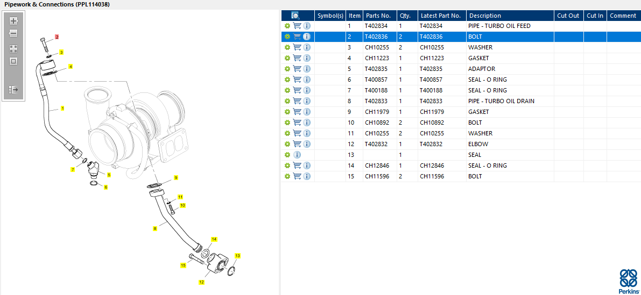Click the Parts No. column header

click(x=380, y=16)
